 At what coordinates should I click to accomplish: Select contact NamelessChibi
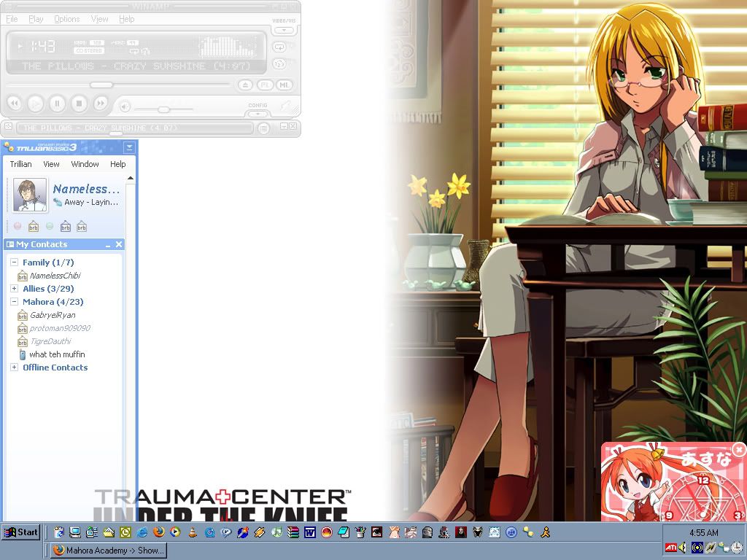click(x=54, y=276)
